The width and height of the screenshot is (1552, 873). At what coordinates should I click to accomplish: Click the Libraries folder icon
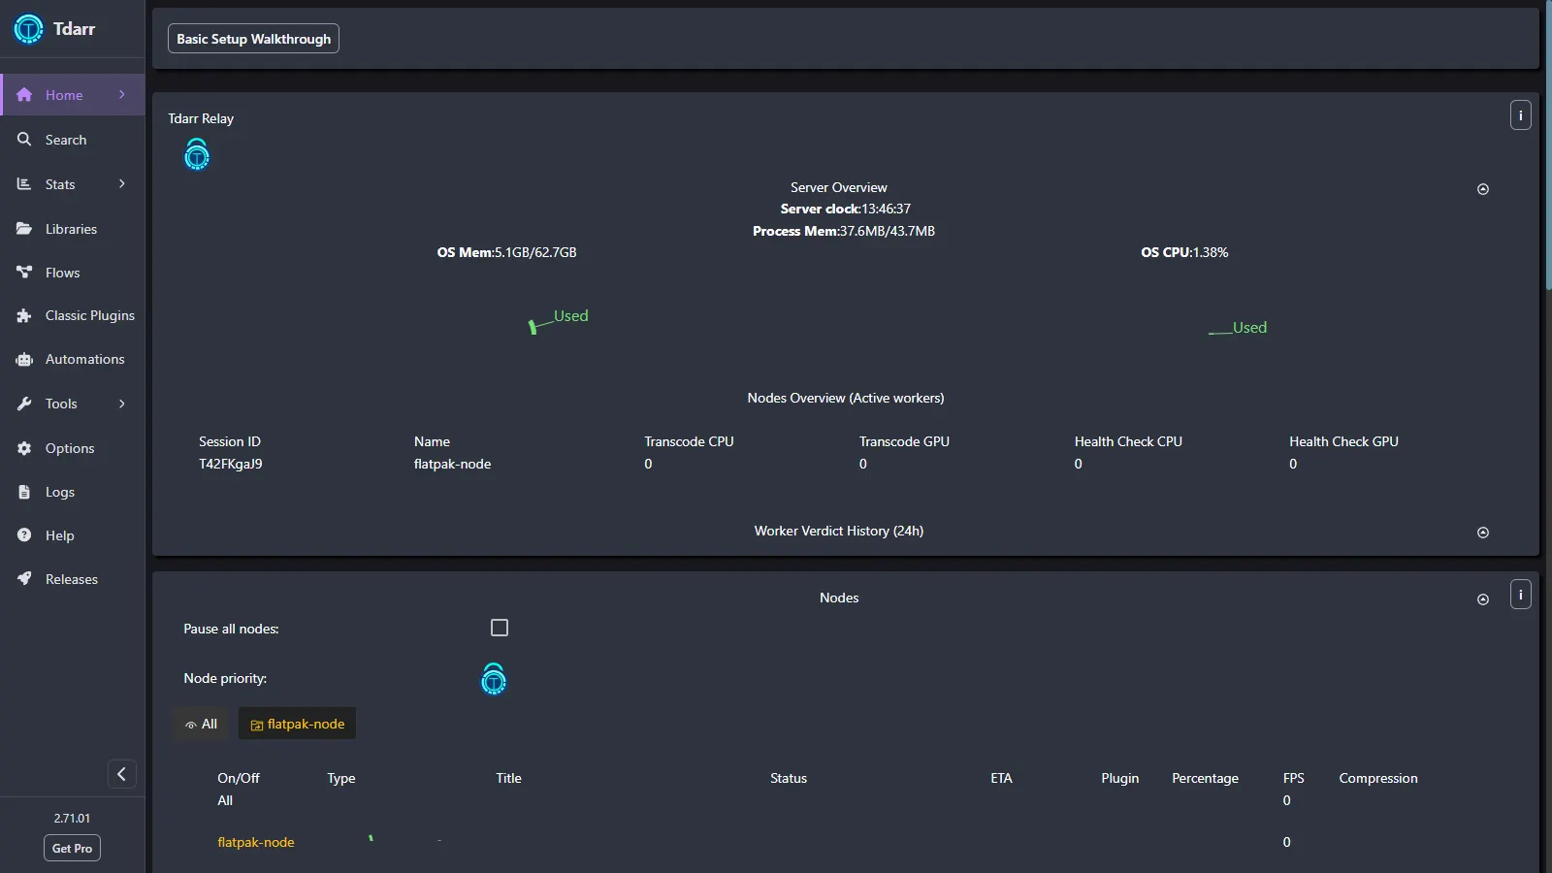pyautogui.click(x=24, y=229)
